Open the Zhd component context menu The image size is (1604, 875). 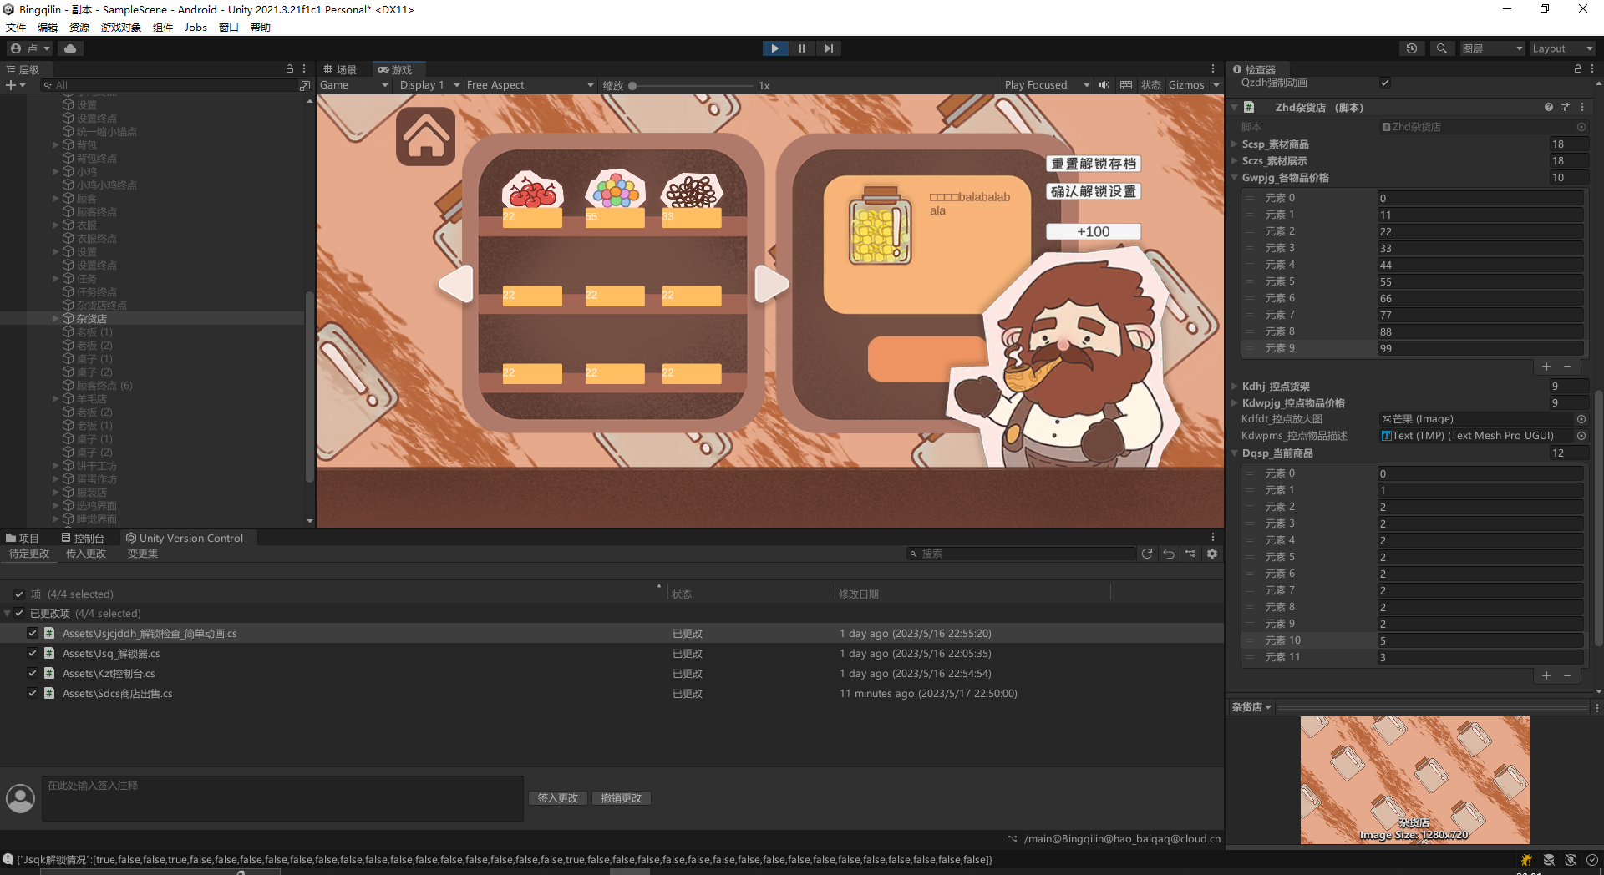click(1582, 107)
